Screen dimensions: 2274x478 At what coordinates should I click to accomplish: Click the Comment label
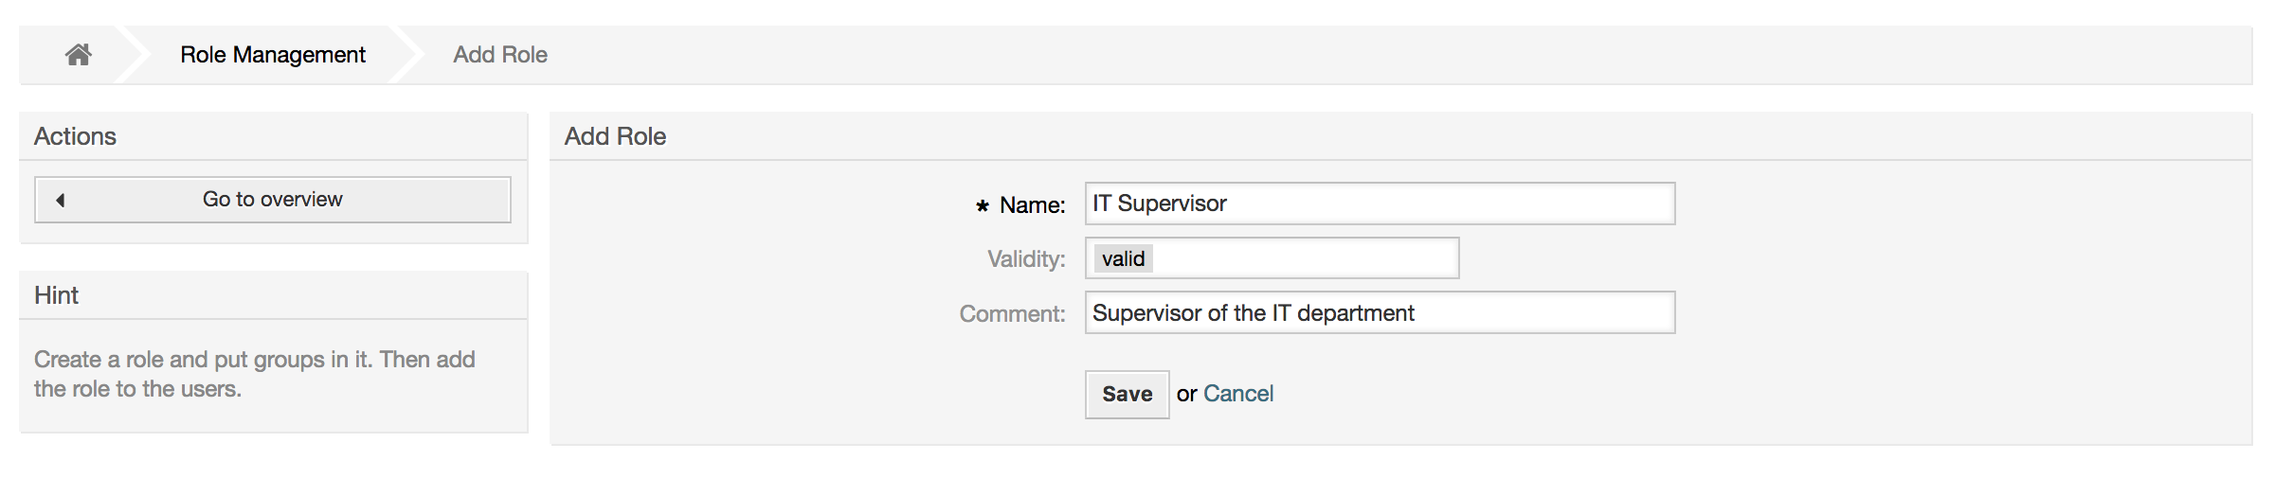coord(1011,314)
